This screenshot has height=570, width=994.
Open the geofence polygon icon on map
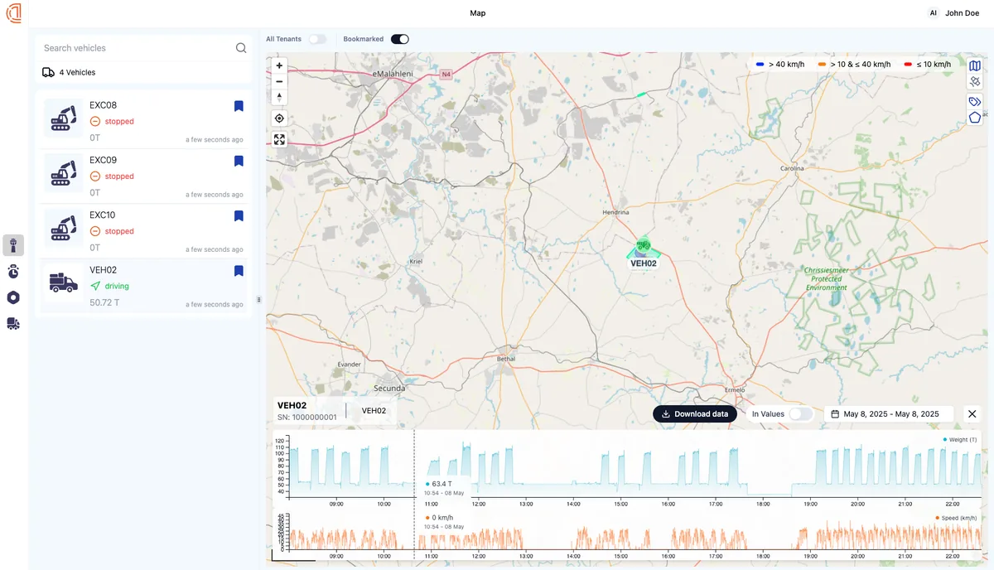[974, 117]
